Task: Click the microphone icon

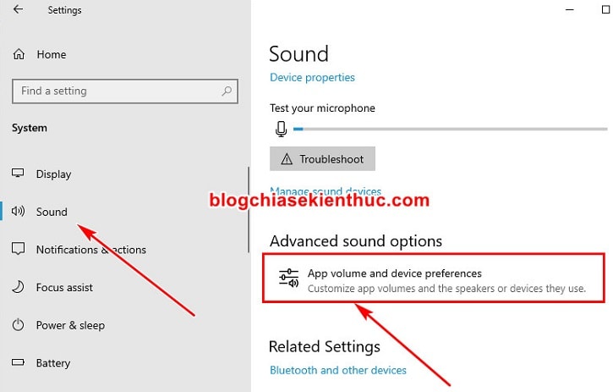Action: point(281,129)
